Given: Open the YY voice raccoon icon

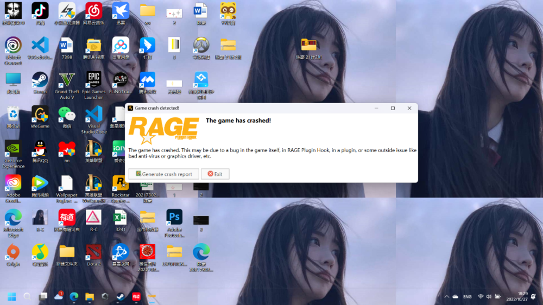Looking at the screenshot, I should tap(228, 14).
